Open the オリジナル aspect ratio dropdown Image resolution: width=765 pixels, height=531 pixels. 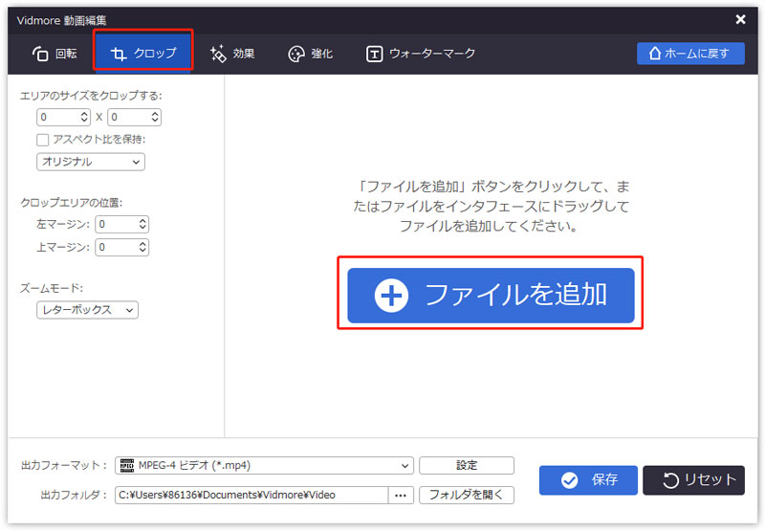[91, 162]
